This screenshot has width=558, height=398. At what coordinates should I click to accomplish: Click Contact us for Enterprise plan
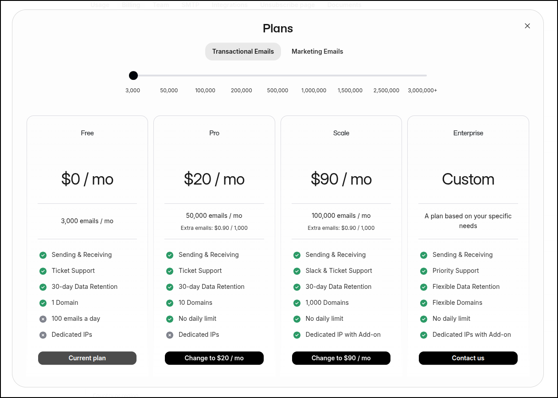pyautogui.click(x=468, y=358)
